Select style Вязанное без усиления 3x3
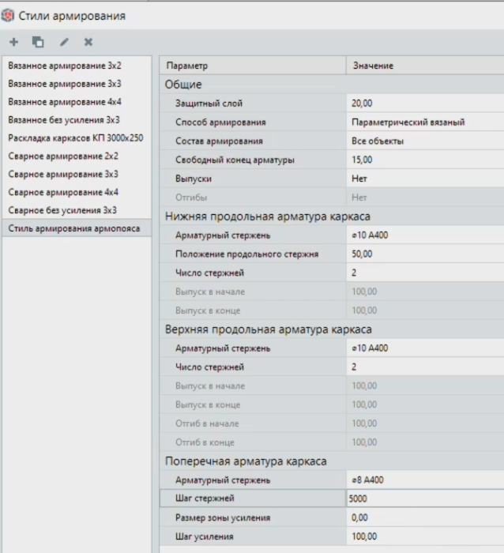504x553 pixels. tap(77, 120)
